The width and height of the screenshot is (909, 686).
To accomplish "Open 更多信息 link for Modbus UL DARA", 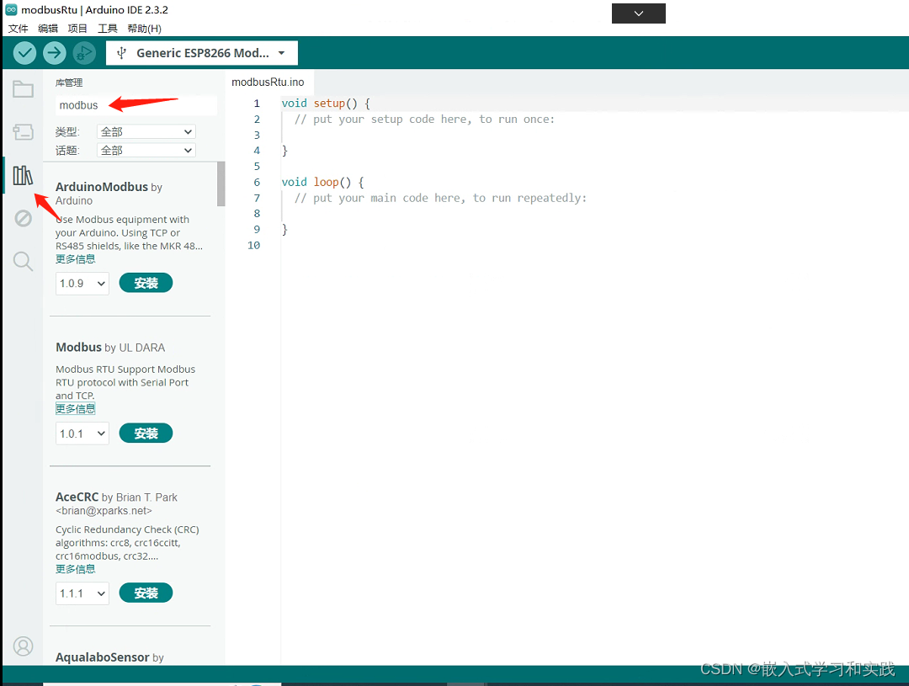I will coord(76,409).
